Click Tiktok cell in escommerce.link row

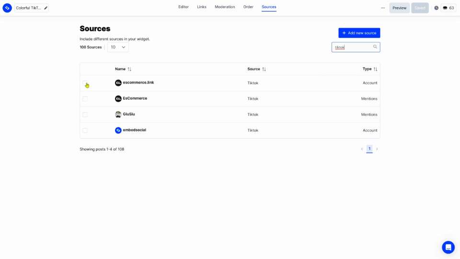coord(253,83)
